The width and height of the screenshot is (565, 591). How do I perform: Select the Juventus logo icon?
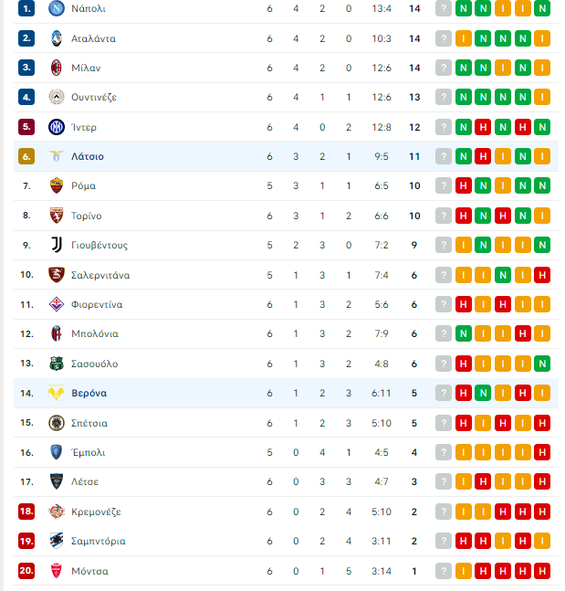pyautogui.click(x=56, y=245)
